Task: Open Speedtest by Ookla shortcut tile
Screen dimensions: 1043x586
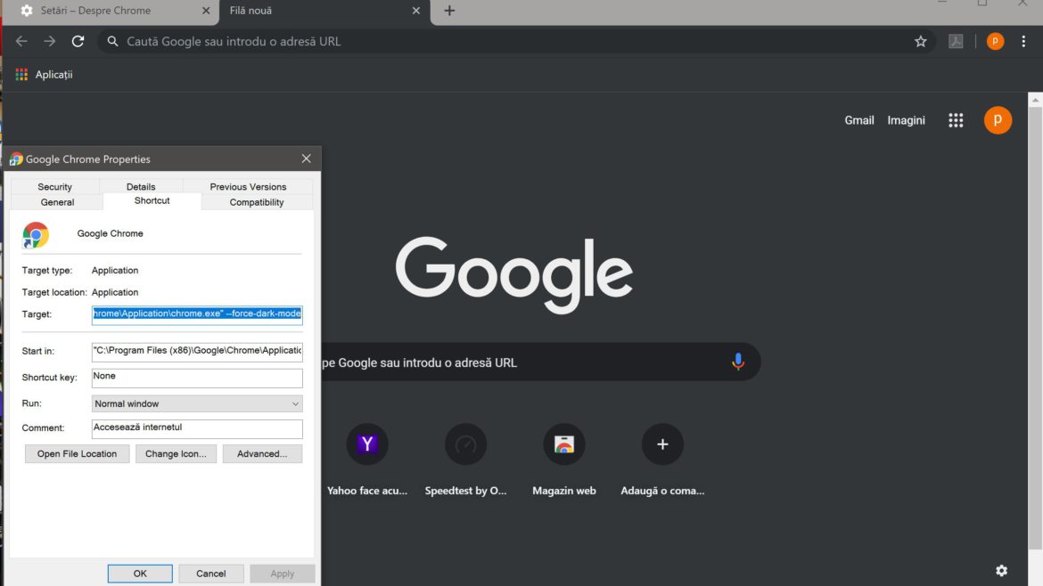Action: [465, 460]
